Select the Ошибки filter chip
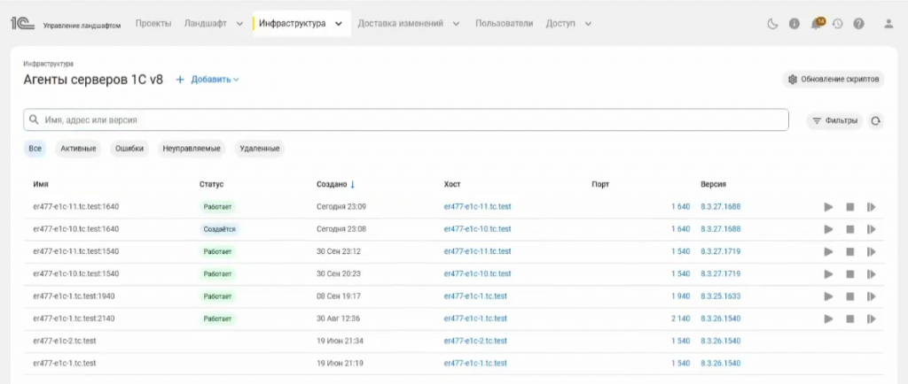The height and width of the screenshot is (384, 908). point(129,149)
